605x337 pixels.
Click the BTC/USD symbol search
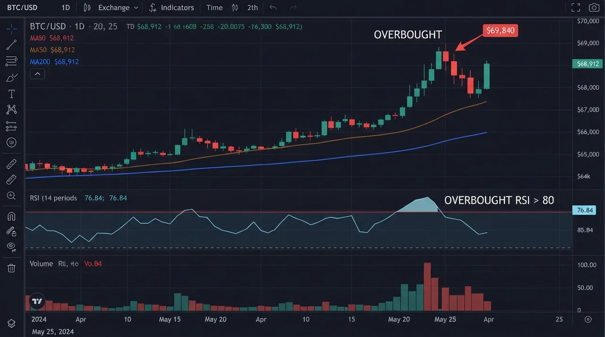coord(22,8)
